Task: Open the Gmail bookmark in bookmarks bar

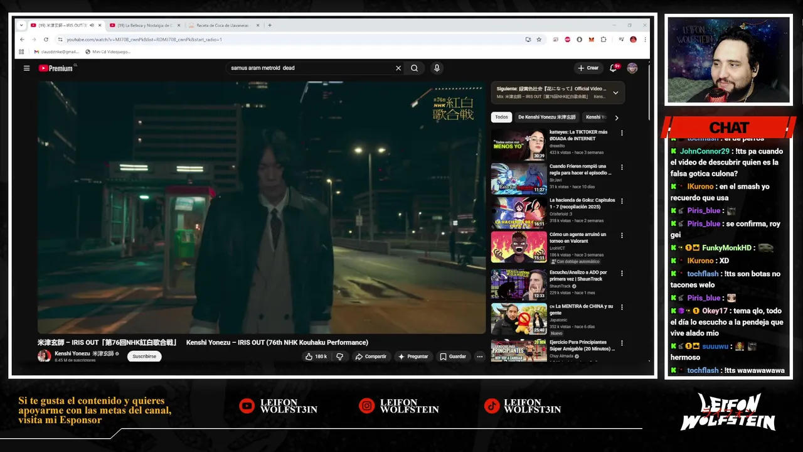Action: 56,51
